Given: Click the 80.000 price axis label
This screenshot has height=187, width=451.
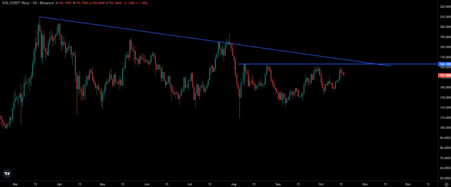Looking at the screenshot, I should point(445,148).
